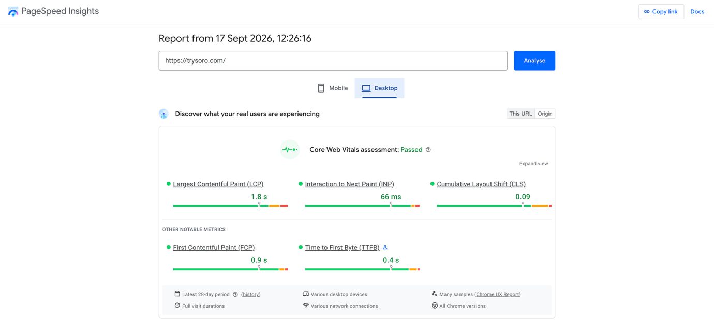Open the help icon beside Latest 28-day period

click(235, 295)
